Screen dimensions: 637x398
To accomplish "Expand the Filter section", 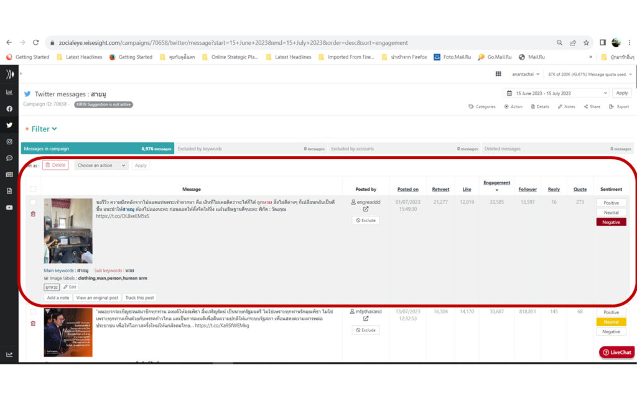I will tap(44, 129).
